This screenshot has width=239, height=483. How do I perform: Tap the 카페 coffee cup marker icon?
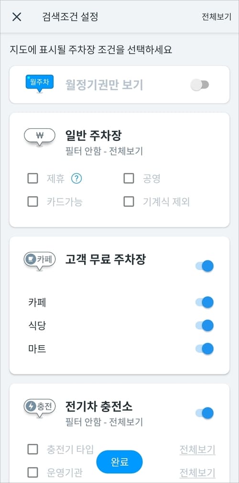pos(39,261)
